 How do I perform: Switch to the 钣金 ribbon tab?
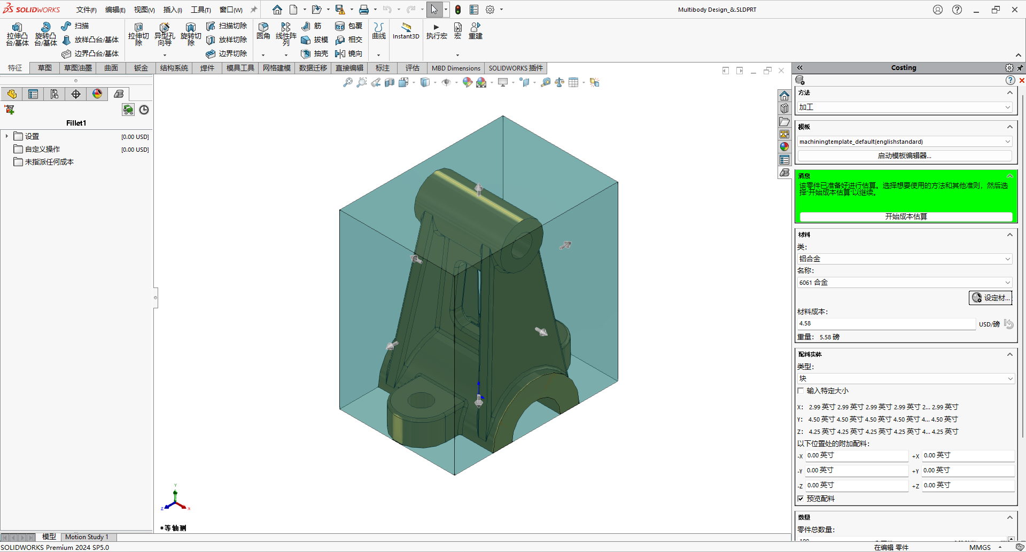pos(141,68)
